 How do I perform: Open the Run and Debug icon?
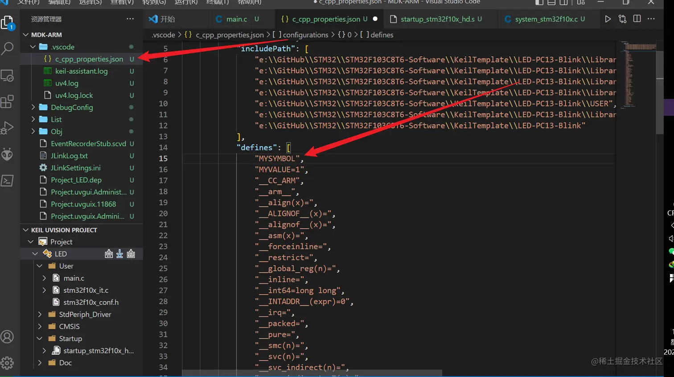[8, 128]
